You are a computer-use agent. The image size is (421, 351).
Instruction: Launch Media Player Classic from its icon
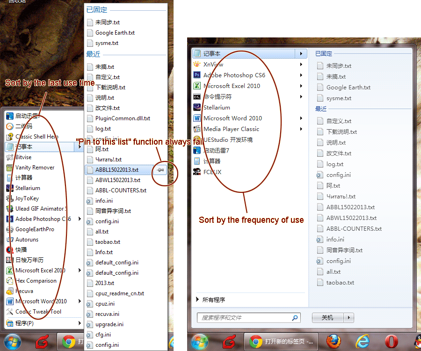(x=197, y=129)
